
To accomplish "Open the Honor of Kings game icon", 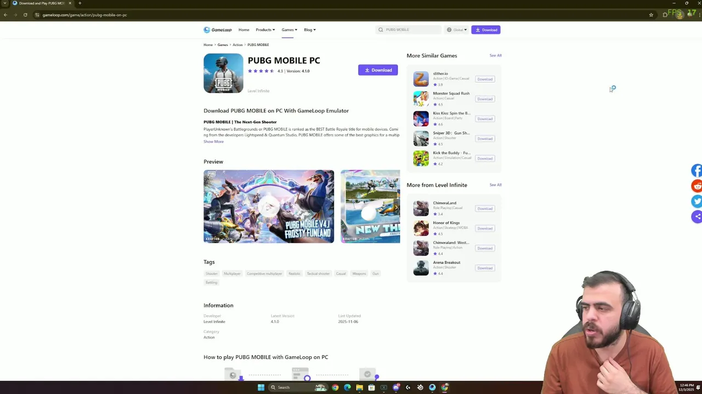I will pos(421,228).
